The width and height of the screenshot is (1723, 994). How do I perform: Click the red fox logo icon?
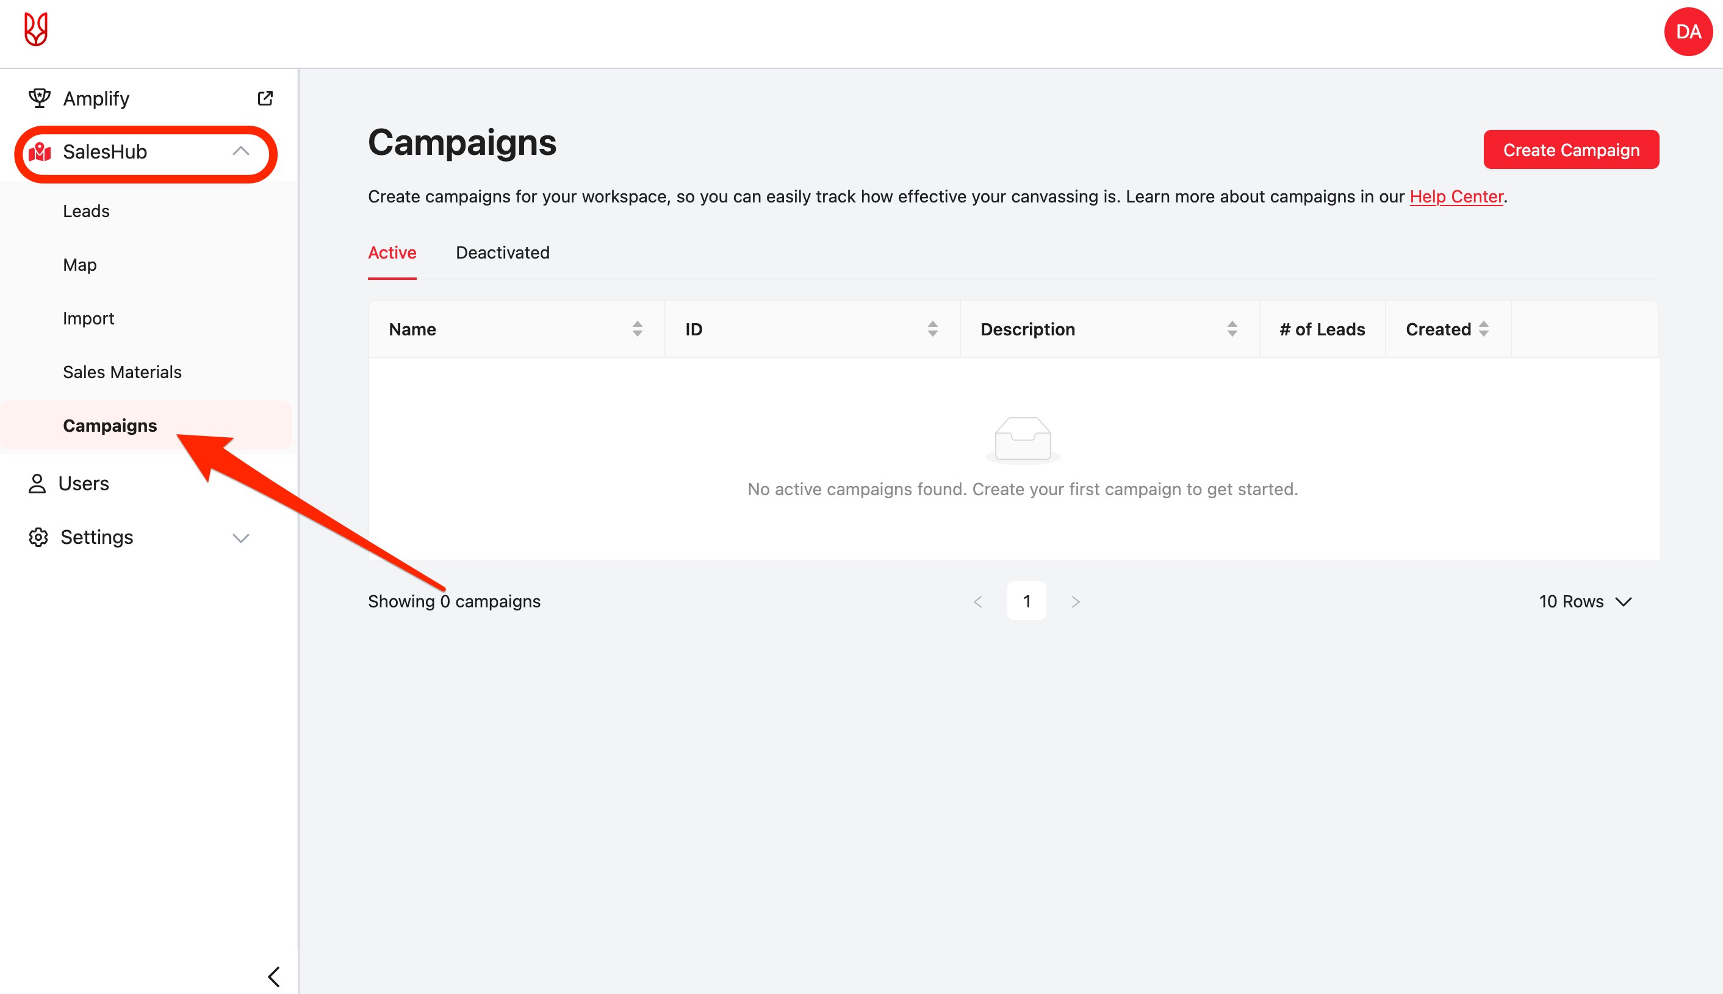(x=35, y=30)
